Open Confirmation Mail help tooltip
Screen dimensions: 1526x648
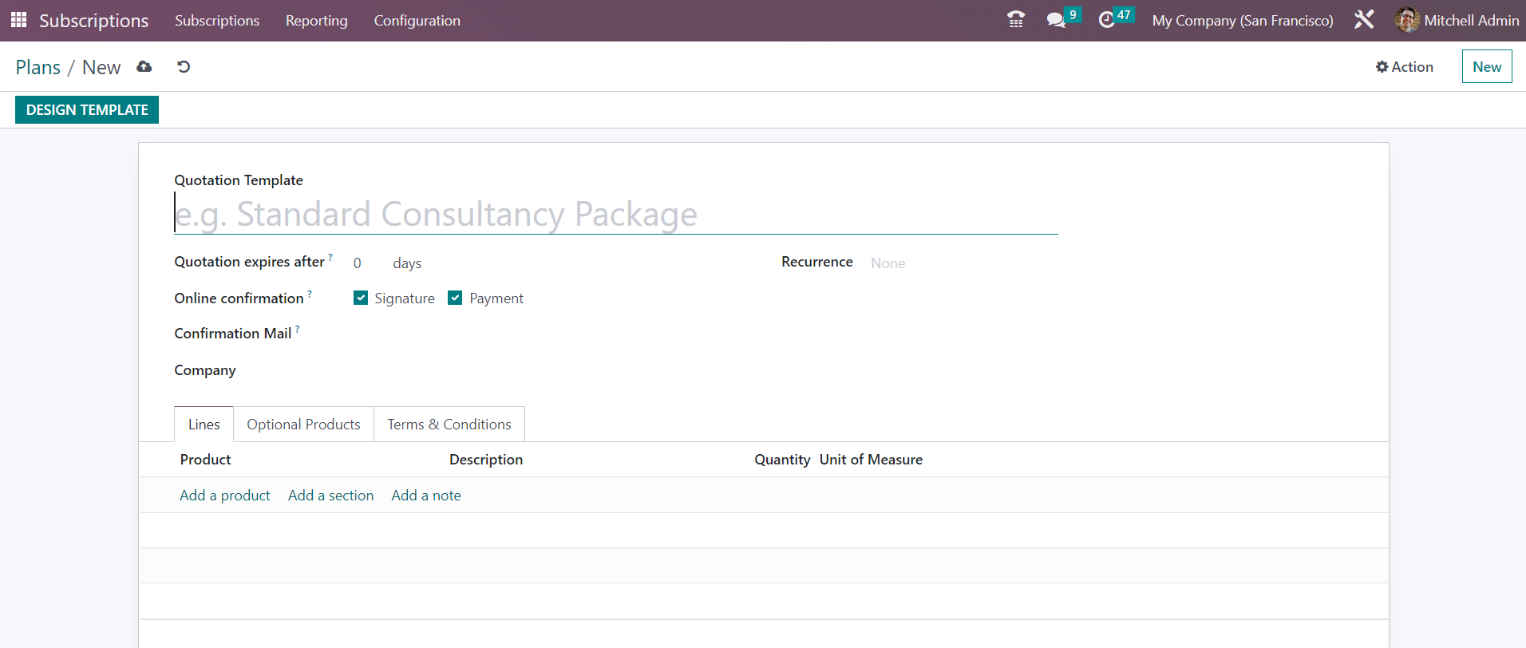(x=297, y=329)
